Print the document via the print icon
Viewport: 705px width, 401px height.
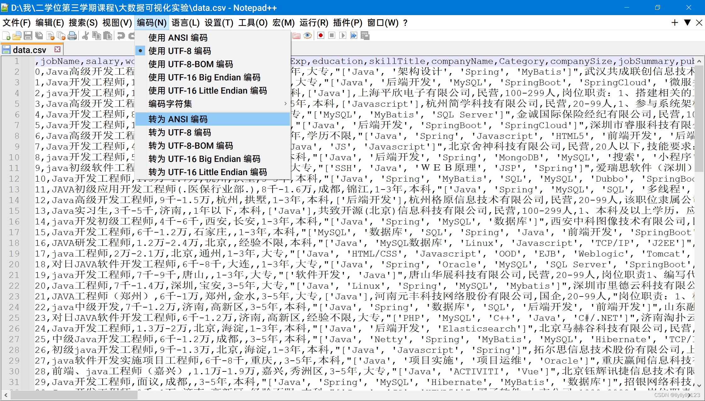point(72,36)
